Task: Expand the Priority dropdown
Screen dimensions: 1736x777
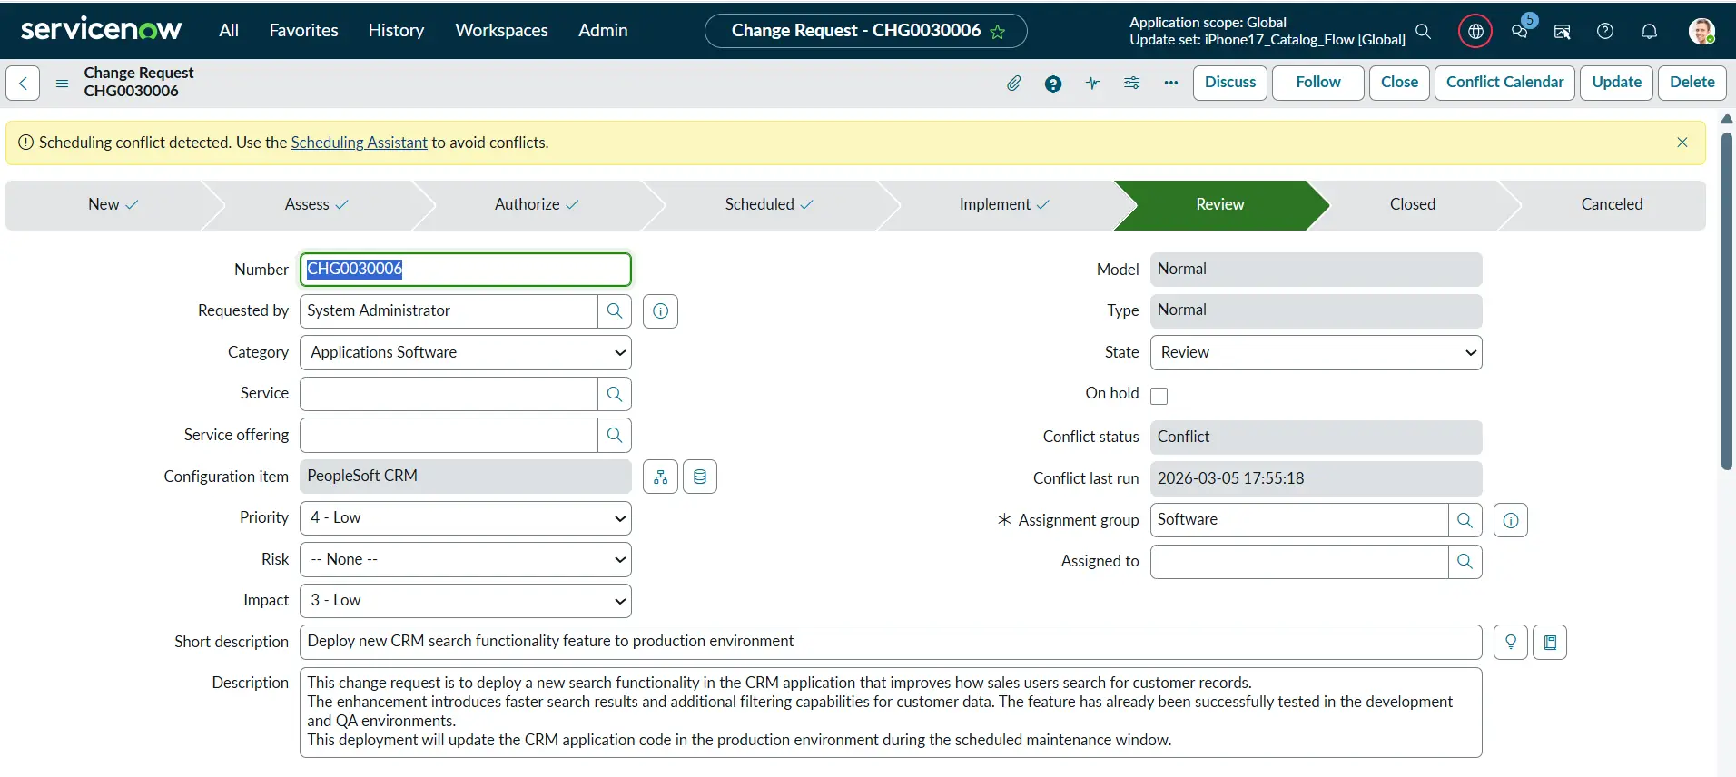Action: coord(465,517)
